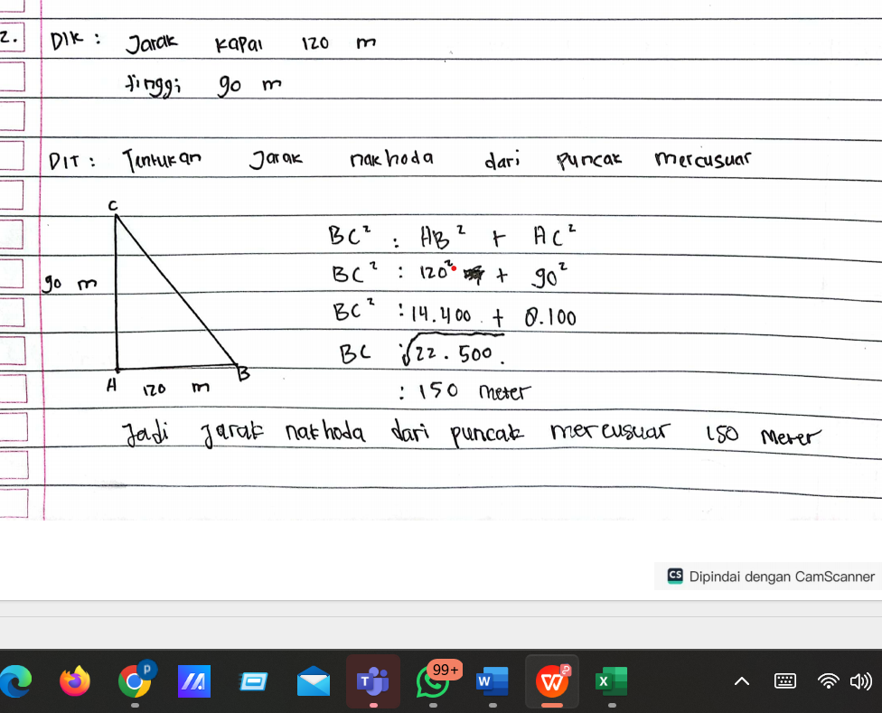The width and height of the screenshot is (882, 713).
Task: Click the CS CamScanner logo badge
Action: (x=675, y=577)
